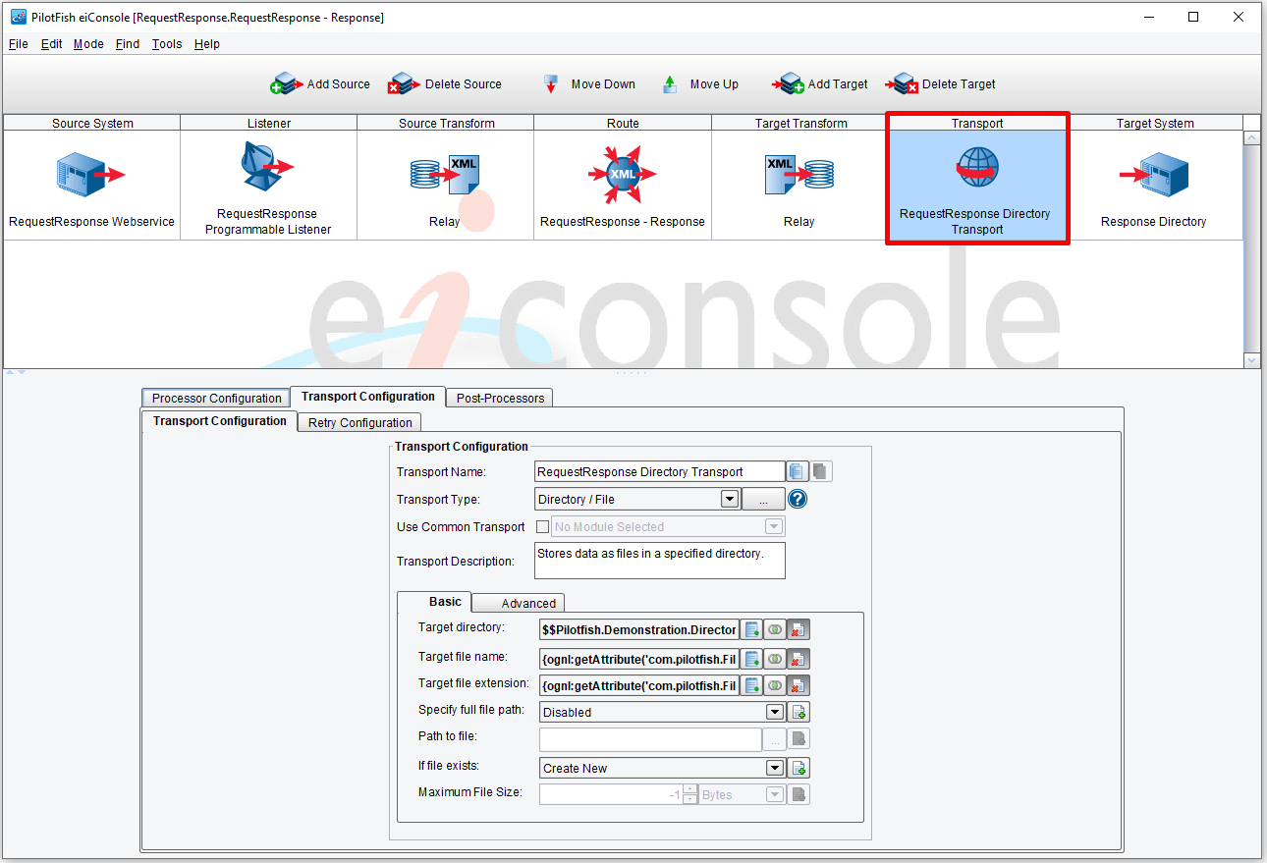Click the ellipsis browse button for Path to file

tap(775, 739)
